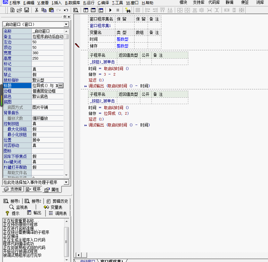Click the make same size icon
This screenshot has height=262, width=268.
241,10
